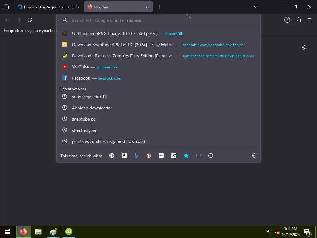Open the YouTube suggestion
This screenshot has width=317, height=238.
158,67
